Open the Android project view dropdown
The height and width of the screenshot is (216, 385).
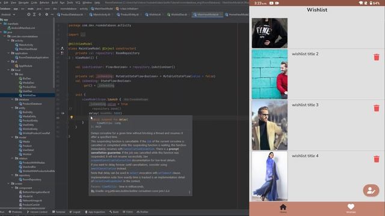[x=7, y=14]
